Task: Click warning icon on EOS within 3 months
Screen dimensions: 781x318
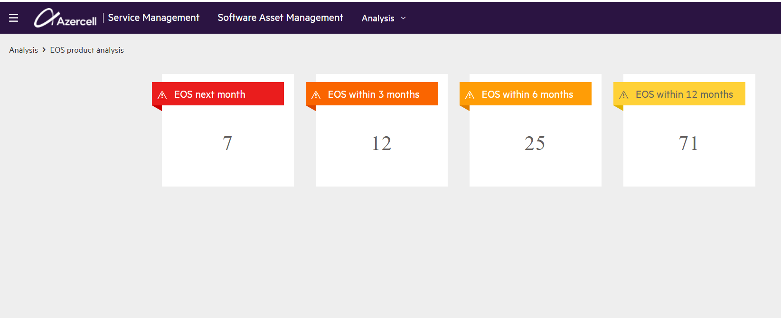Action: pos(316,95)
